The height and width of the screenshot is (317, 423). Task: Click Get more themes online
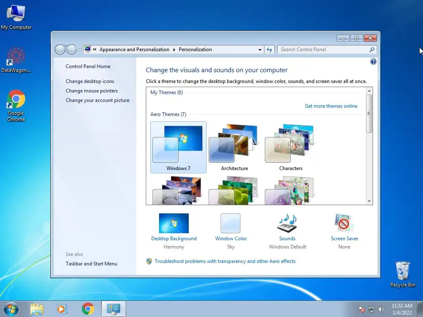331,106
